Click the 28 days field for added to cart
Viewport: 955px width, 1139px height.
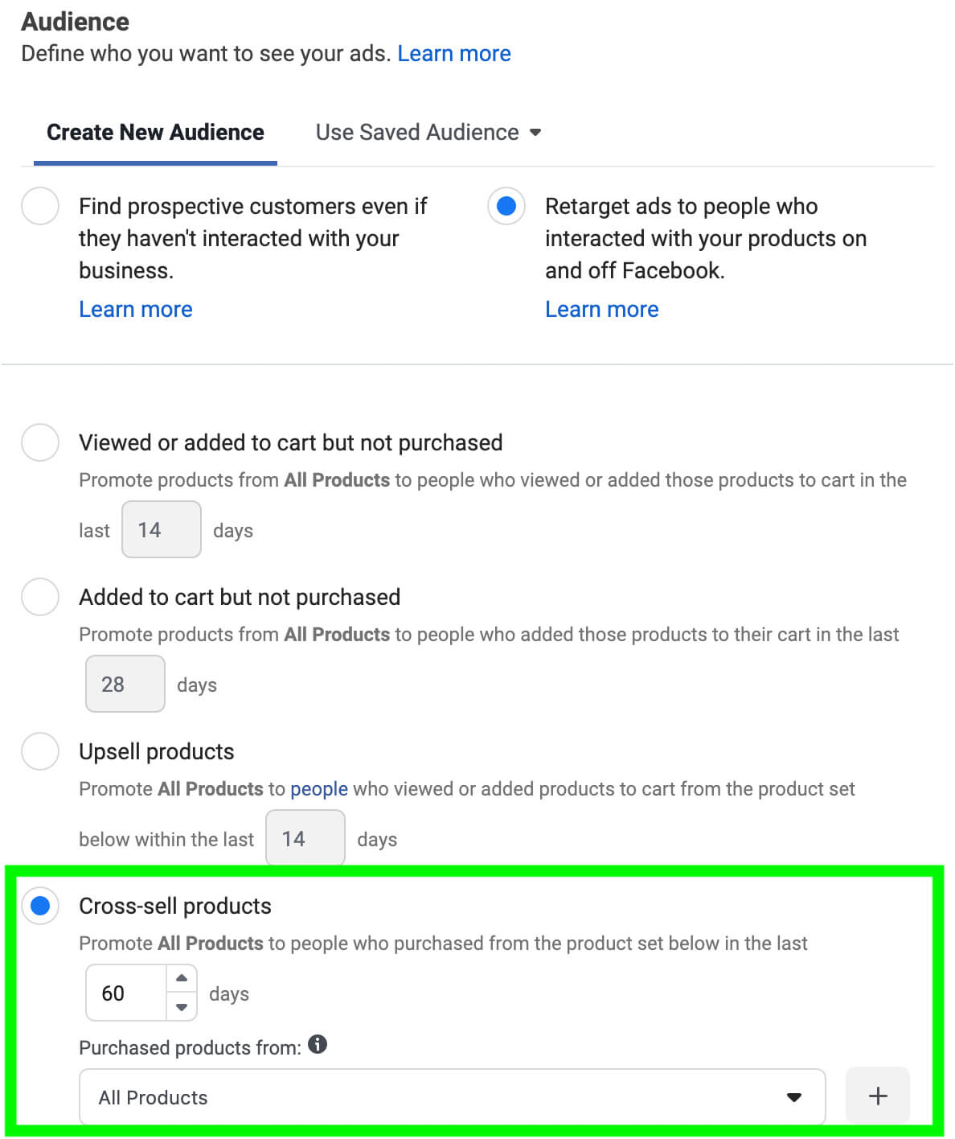click(125, 684)
